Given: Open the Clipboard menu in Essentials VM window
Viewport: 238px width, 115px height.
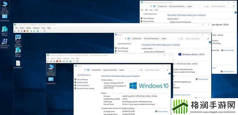Looking at the screenshot, I should click(x=36, y=28).
